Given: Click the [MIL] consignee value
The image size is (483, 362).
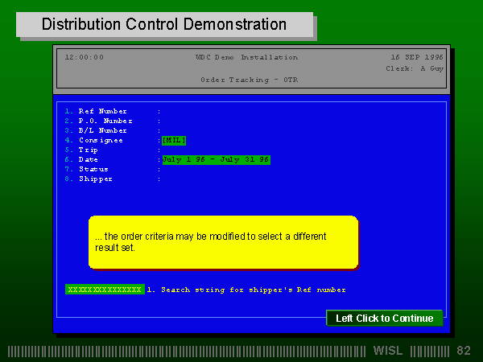Looking at the screenshot, I should [x=174, y=140].
